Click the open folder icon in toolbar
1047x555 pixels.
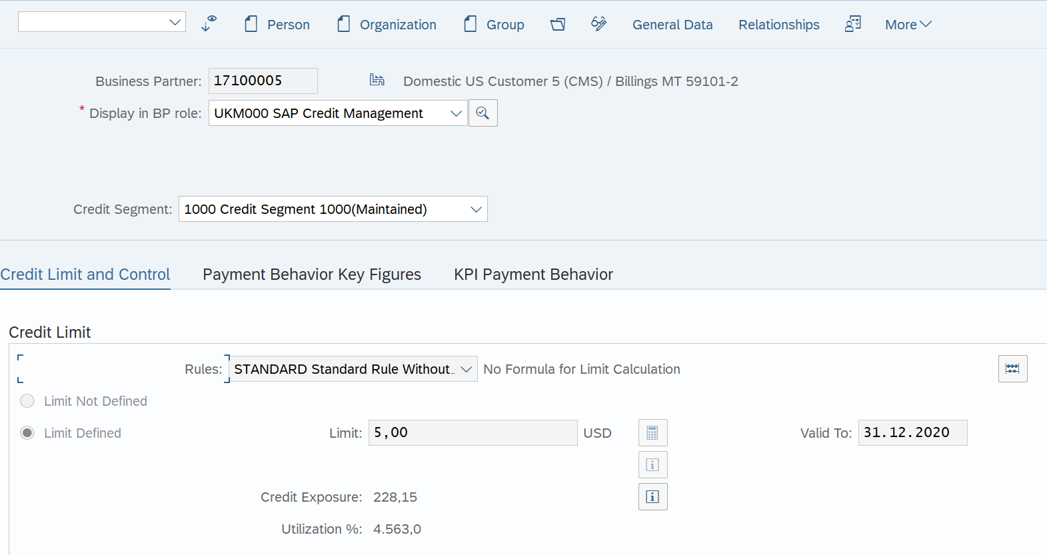click(558, 25)
